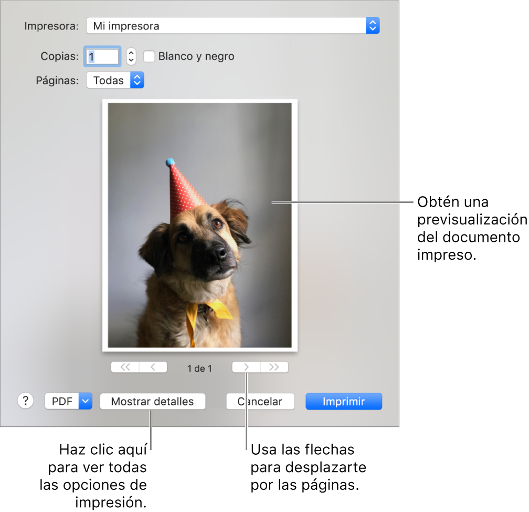Image resolution: width=529 pixels, height=512 pixels.
Task: Click the Copias stepper arrows
Action: [x=131, y=56]
